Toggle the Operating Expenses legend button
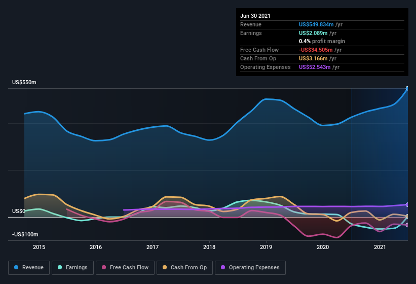Viewport: 416px width, 284px height. [x=250, y=268]
